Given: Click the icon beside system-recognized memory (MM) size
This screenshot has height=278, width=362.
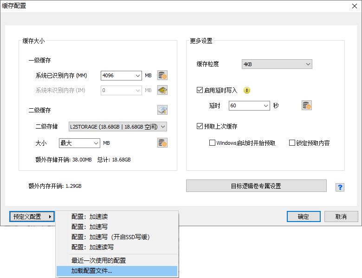Looking at the screenshot, I should (162, 75).
